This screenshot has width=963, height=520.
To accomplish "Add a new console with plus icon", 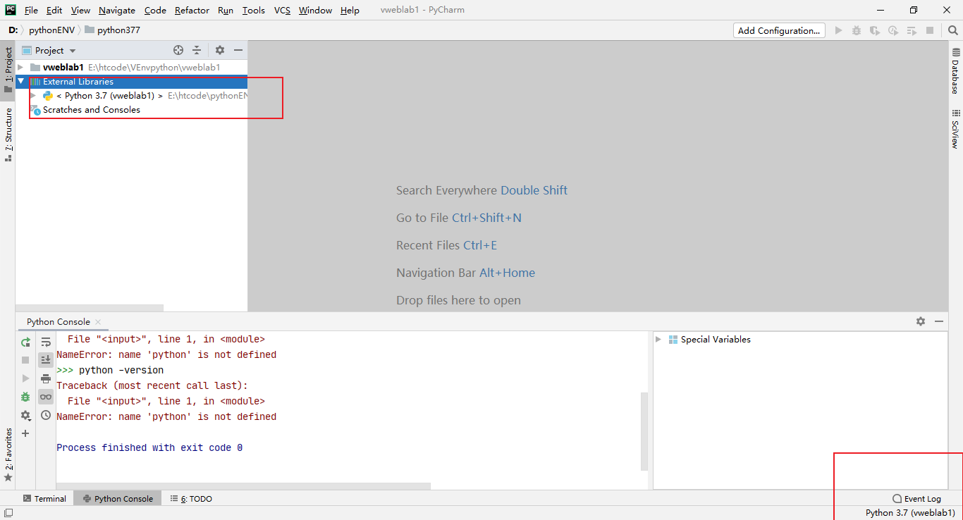I will [x=25, y=433].
